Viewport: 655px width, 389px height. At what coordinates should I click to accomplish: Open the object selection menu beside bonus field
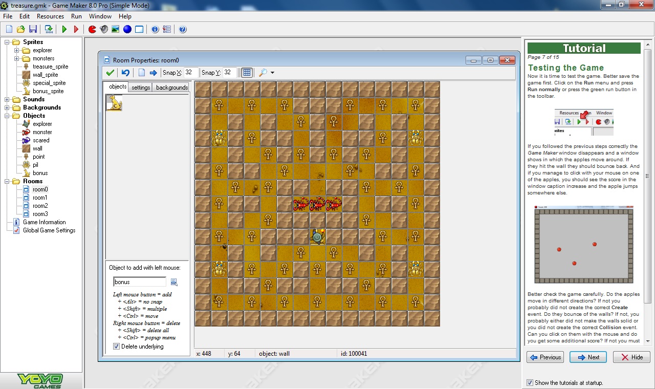coord(174,282)
